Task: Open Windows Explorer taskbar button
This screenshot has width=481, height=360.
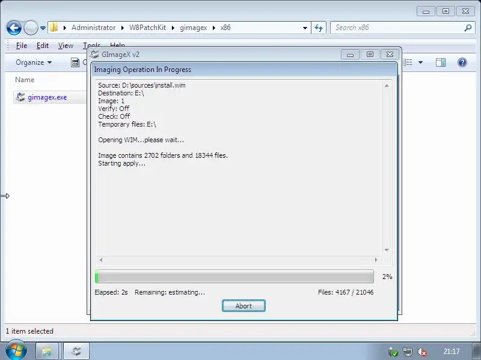Action: pos(47,351)
